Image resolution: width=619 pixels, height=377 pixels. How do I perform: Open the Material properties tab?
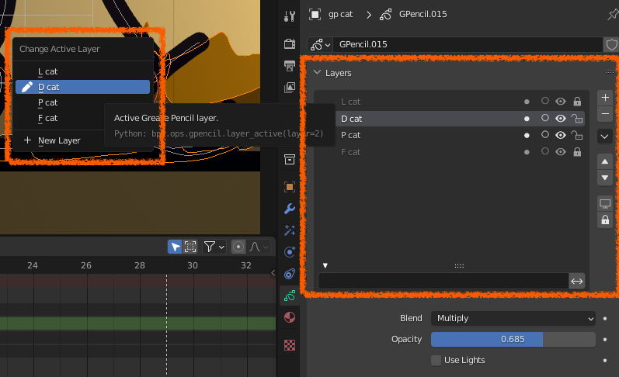coord(290,317)
